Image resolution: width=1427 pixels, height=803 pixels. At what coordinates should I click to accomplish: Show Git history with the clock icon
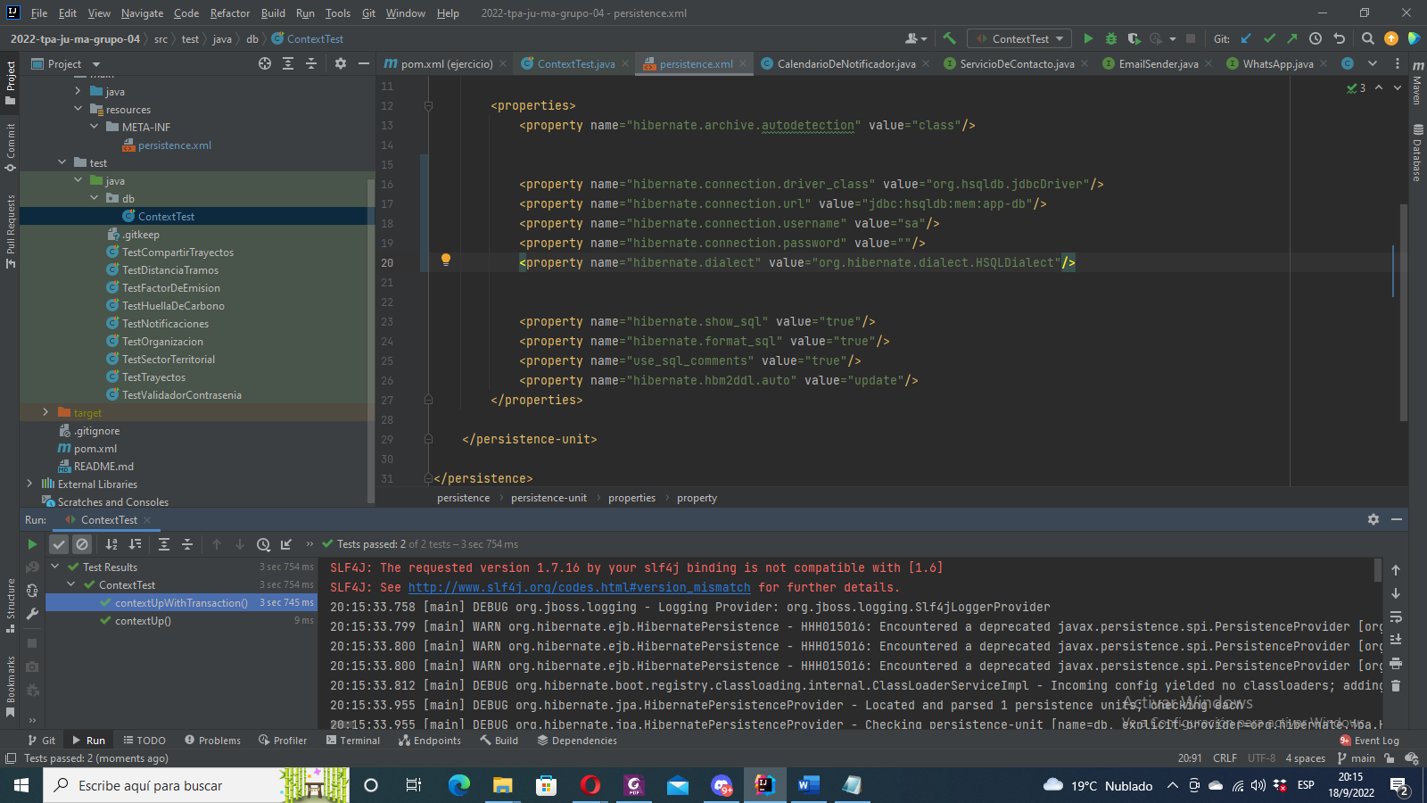(x=1316, y=38)
